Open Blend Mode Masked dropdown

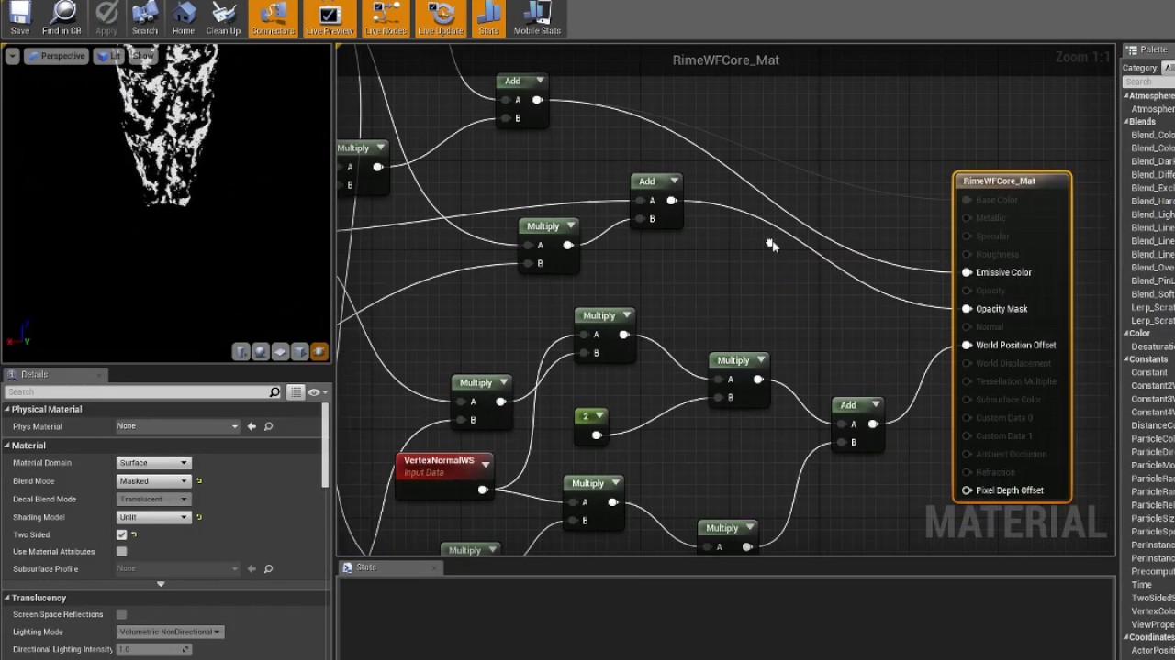[x=153, y=480]
